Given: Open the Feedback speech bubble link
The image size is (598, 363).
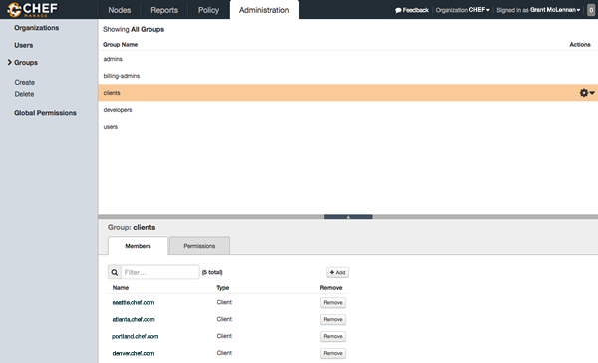Looking at the screenshot, I should [x=412, y=10].
